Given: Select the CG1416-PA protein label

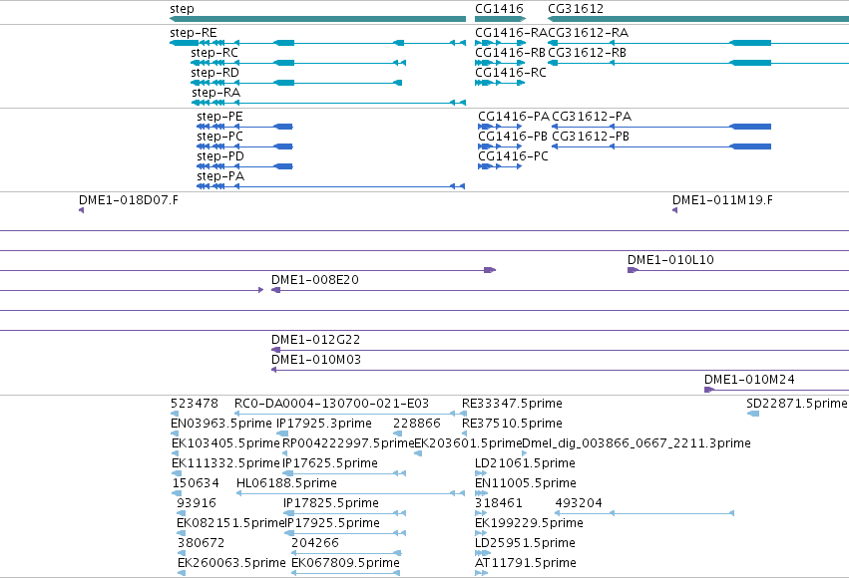Looking at the screenshot, I should [514, 117].
